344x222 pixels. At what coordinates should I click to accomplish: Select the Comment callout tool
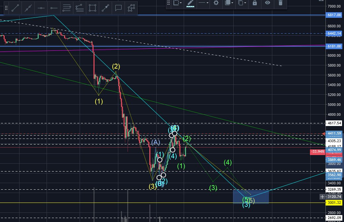click(x=118, y=8)
